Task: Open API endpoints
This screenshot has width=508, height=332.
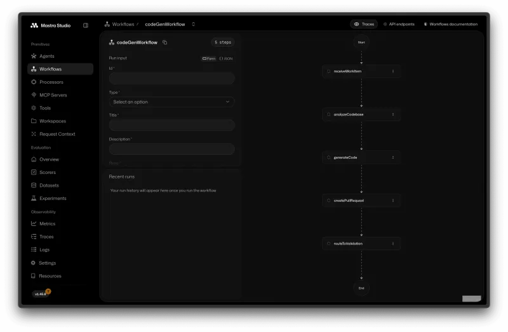Action: pyautogui.click(x=399, y=24)
